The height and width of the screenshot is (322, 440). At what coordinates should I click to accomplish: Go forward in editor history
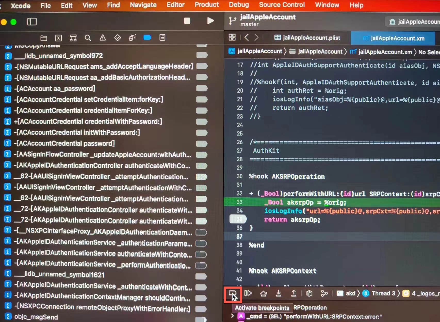256,38
